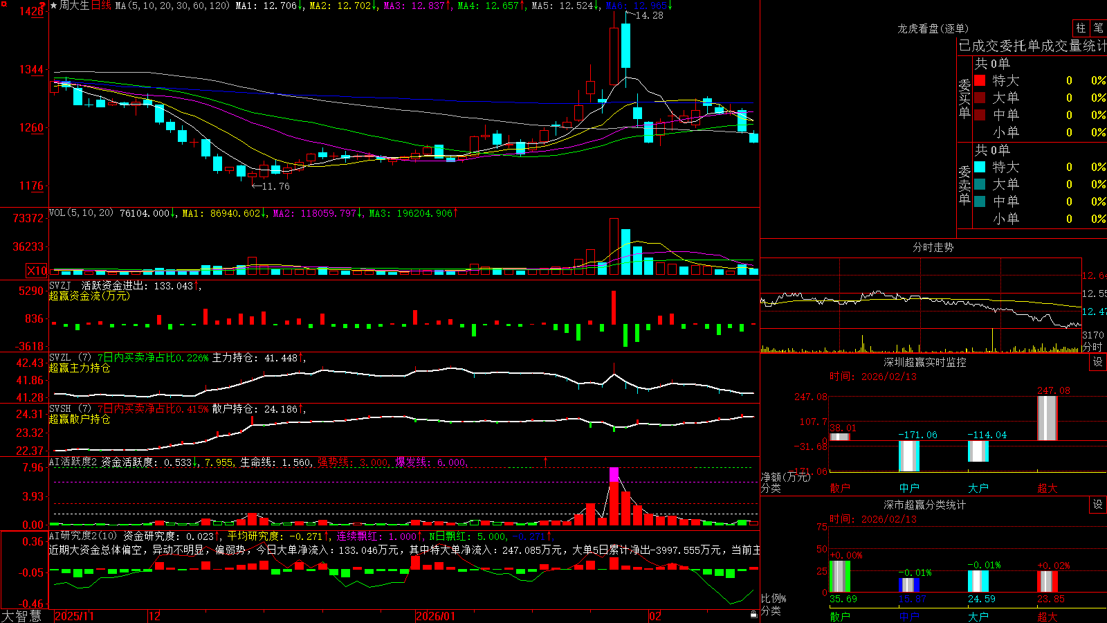Click the 14.28 high price annotation
The height and width of the screenshot is (623, 1107).
coord(648,15)
